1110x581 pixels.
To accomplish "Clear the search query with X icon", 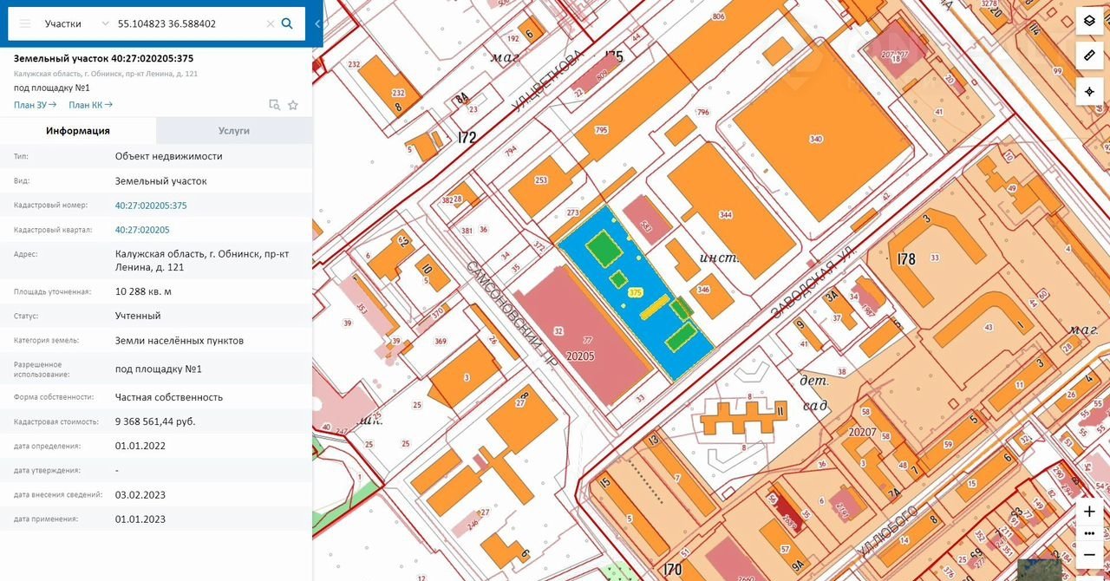I will [271, 23].
